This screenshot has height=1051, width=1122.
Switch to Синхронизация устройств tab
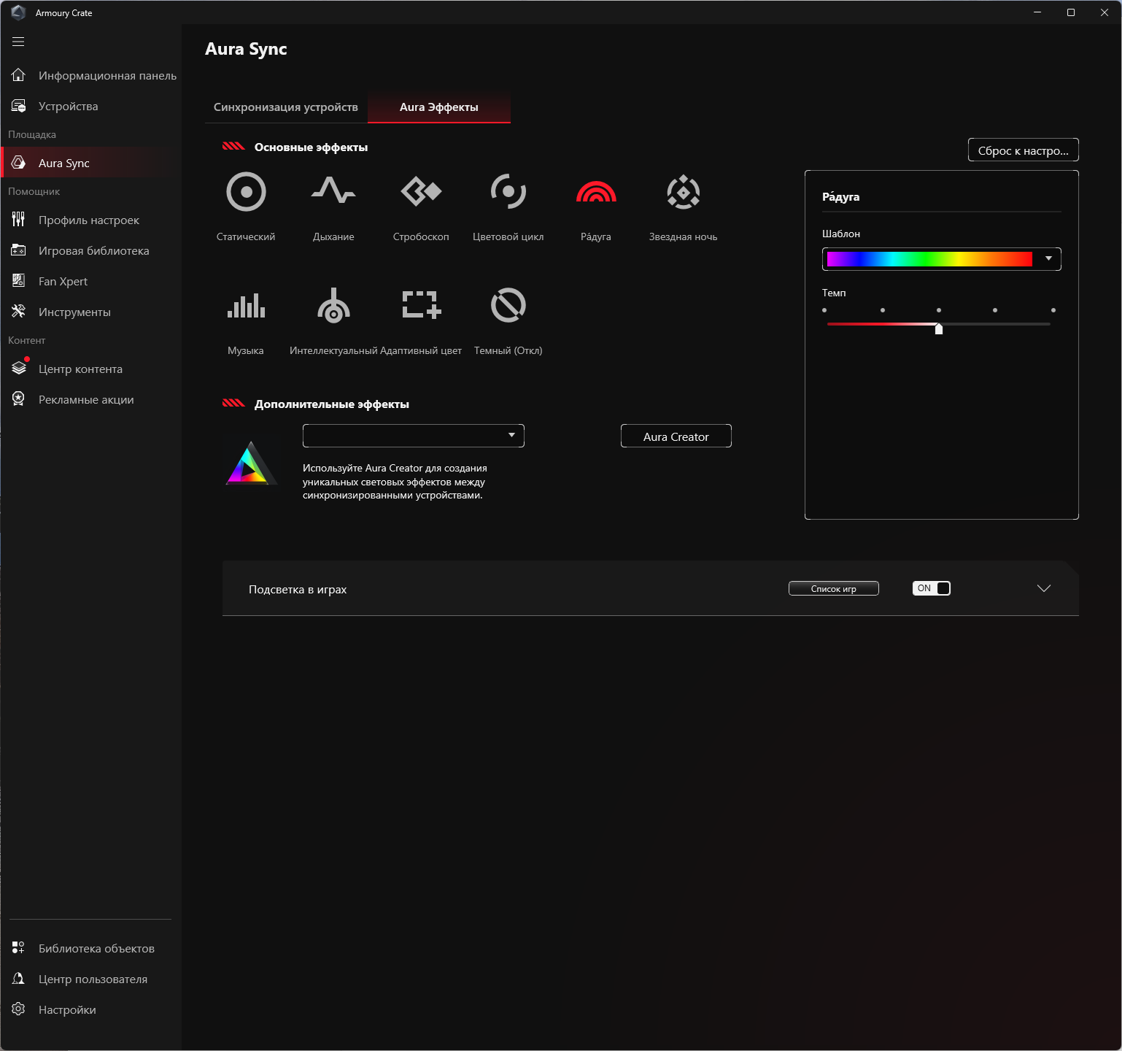286,107
